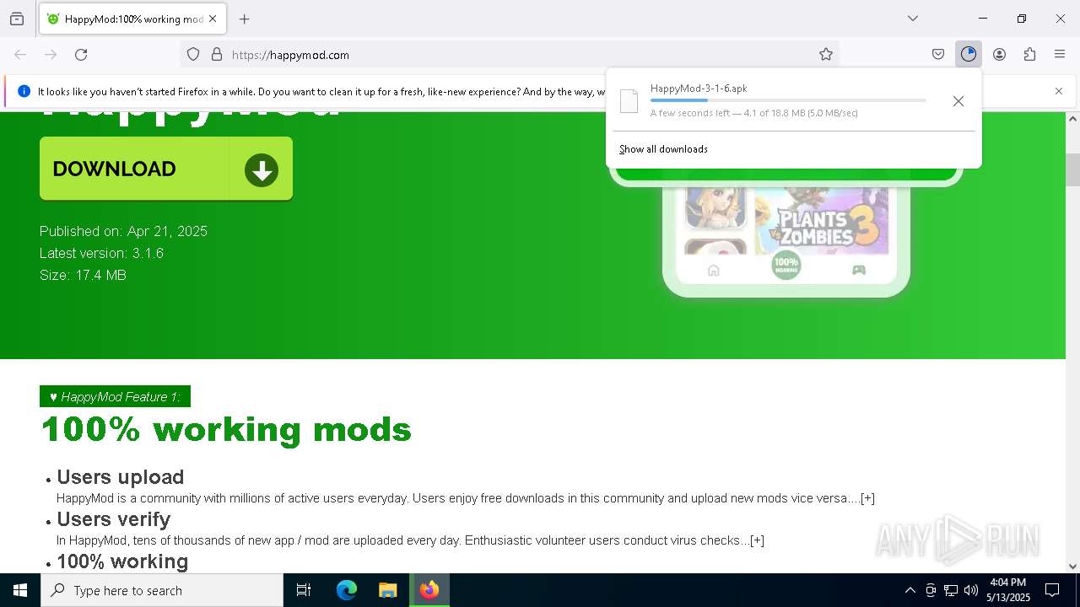Open Firefox View icon in tab bar
This screenshot has width=1080, height=607.
coord(17,19)
